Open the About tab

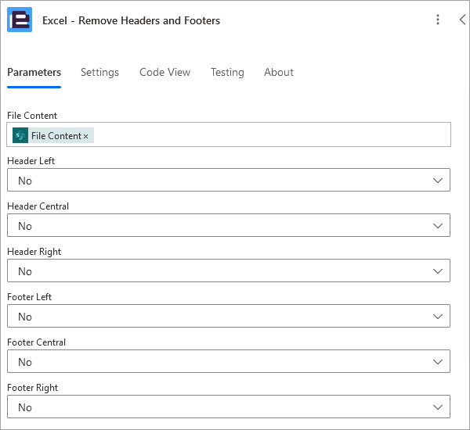click(278, 72)
